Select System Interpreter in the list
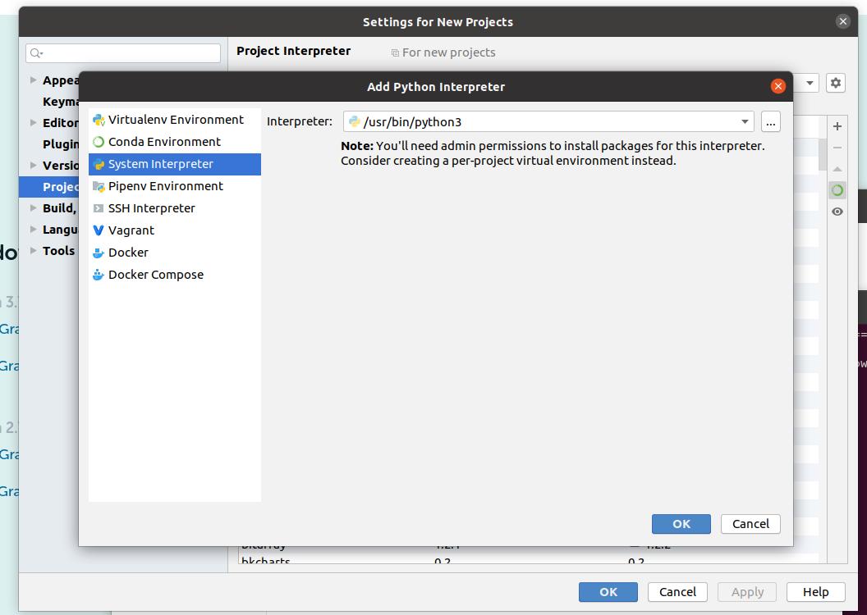Viewport: 867px width, 615px height. pyautogui.click(x=160, y=164)
